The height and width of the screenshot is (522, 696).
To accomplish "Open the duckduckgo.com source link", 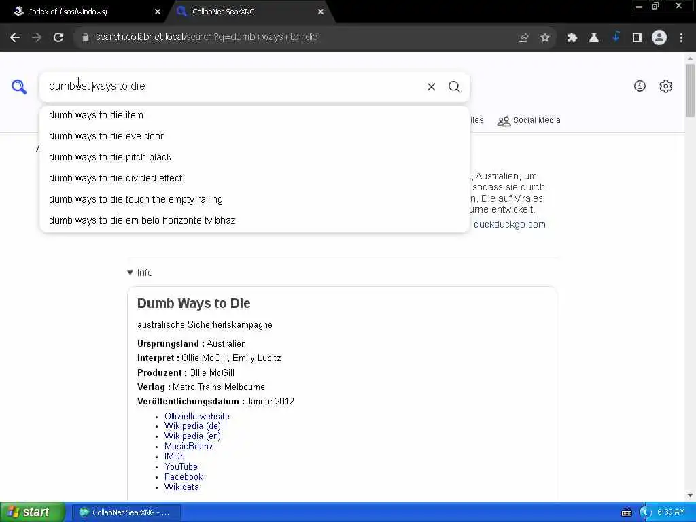I will coord(510,224).
